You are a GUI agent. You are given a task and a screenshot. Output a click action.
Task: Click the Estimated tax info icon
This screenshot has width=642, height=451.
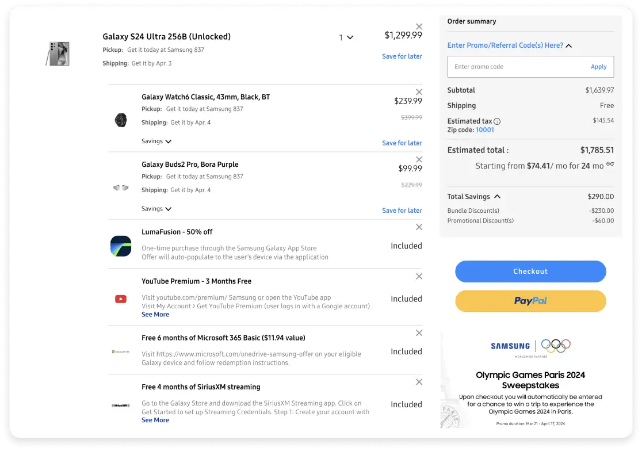click(496, 121)
